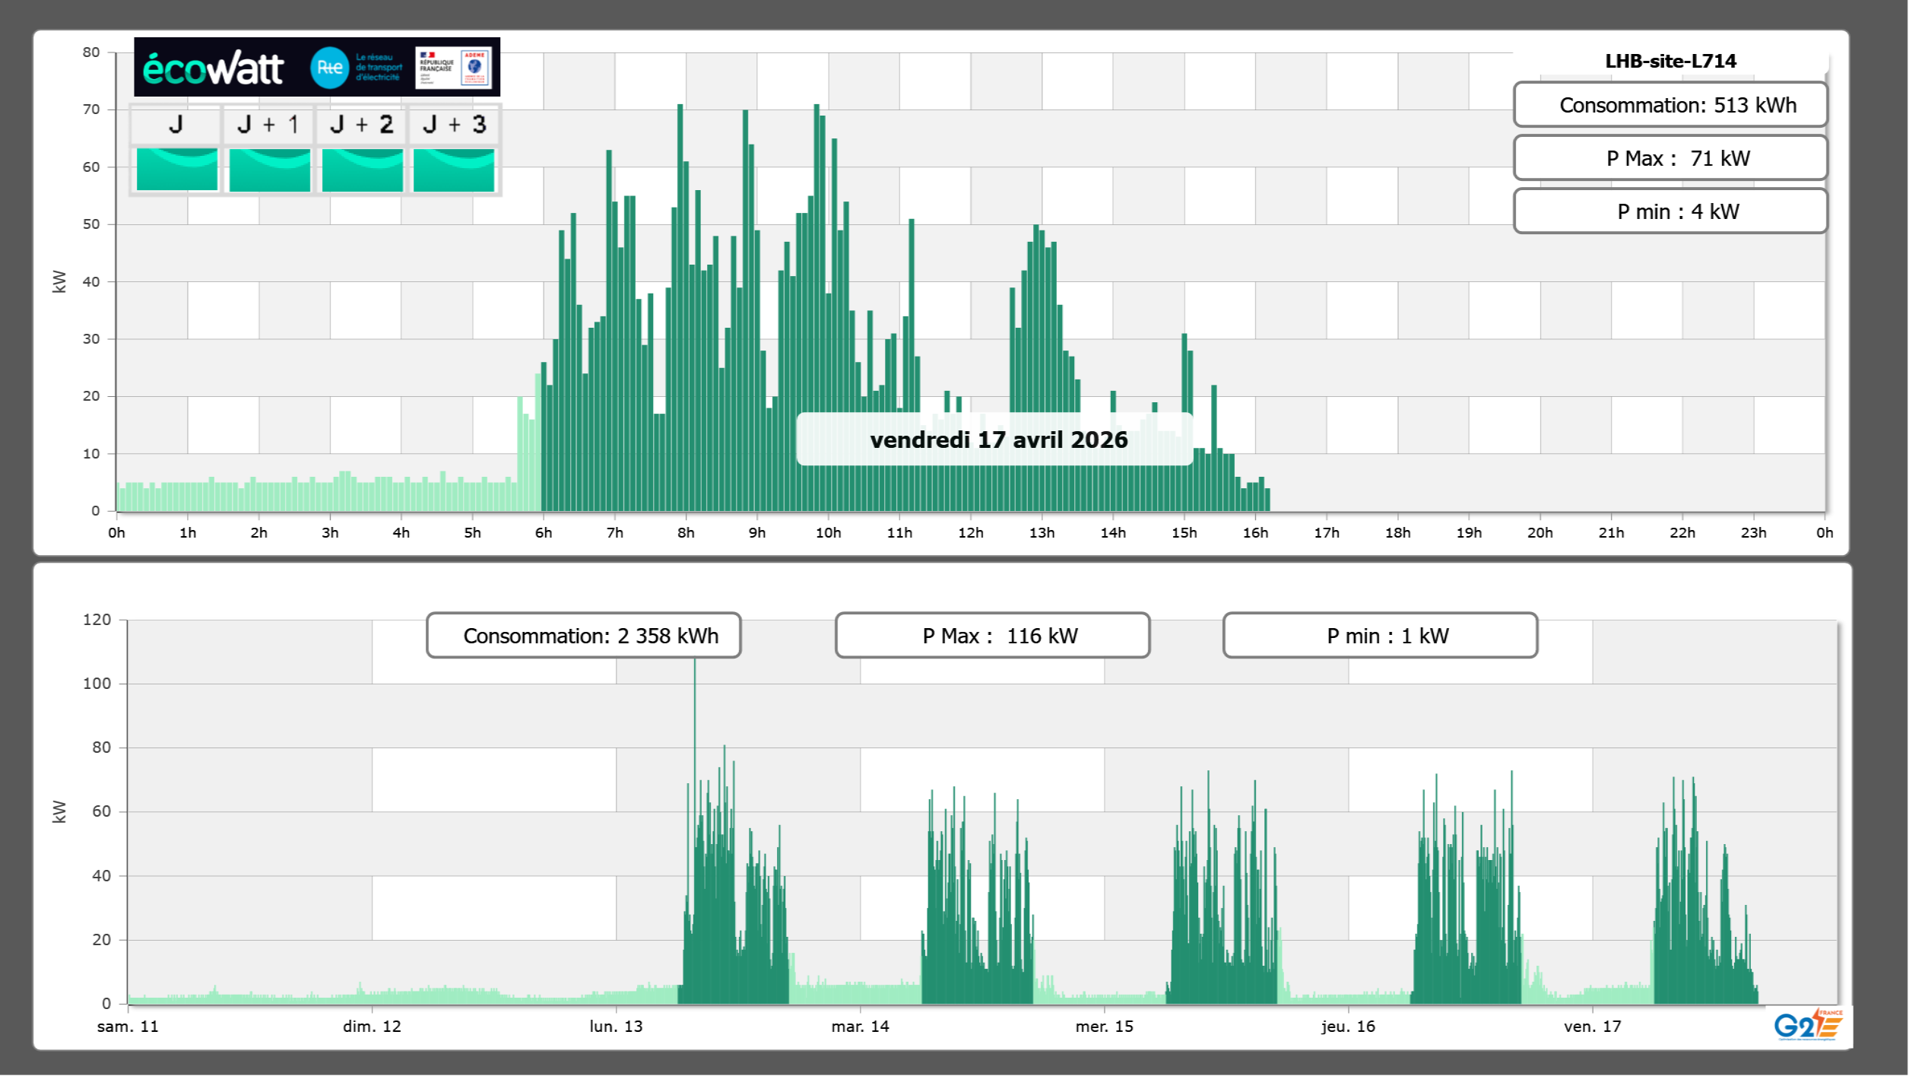Click the green signal icon under J + 2

pyautogui.click(x=362, y=170)
